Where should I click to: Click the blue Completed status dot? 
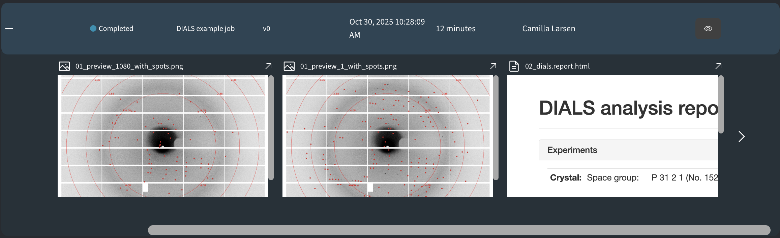coord(93,29)
